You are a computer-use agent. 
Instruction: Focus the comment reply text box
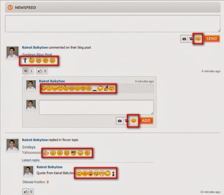(x=97, y=107)
